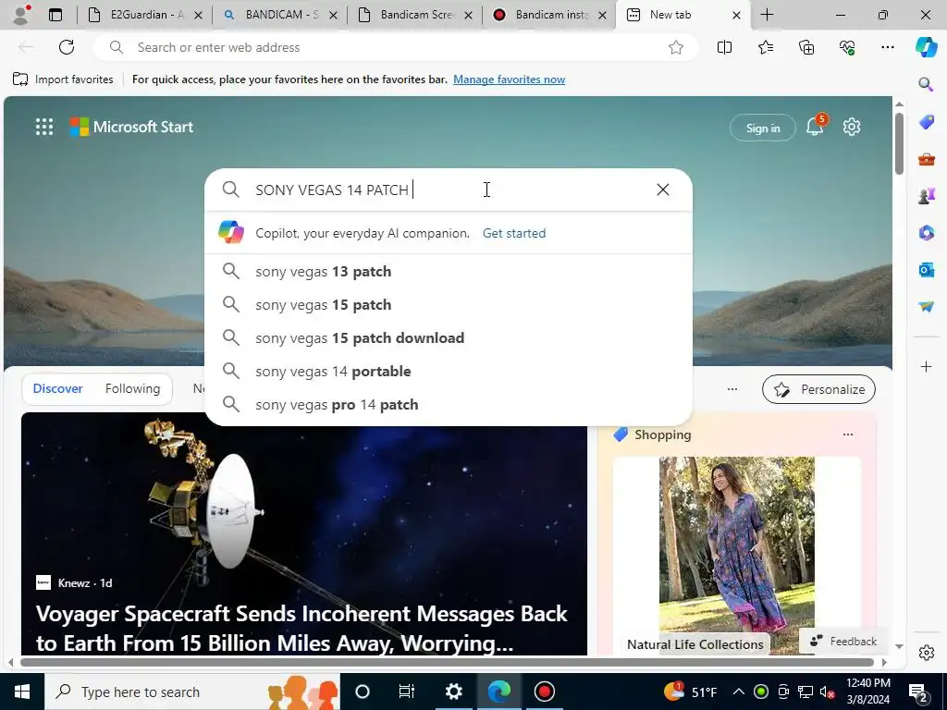The height and width of the screenshot is (710, 947).
Task: Click the horizontal page scrollbar
Action: pos(447,662)
